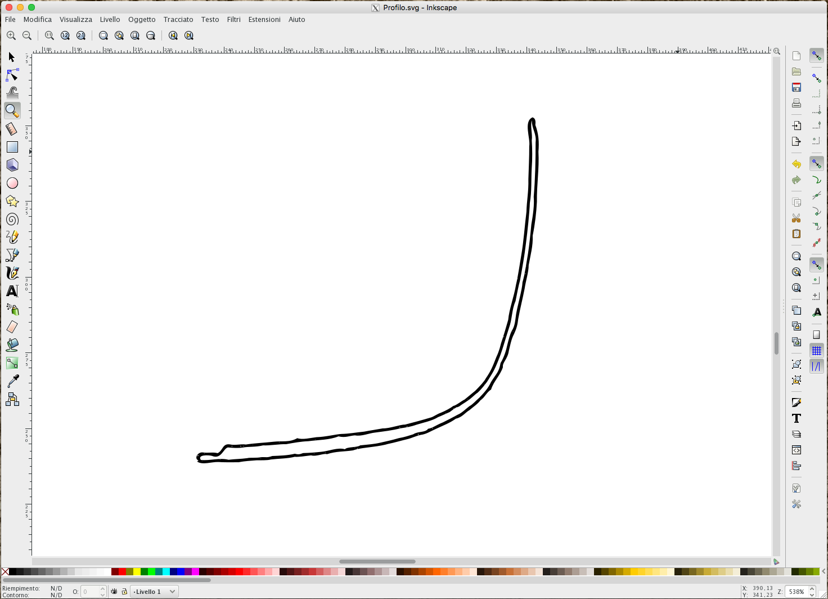Select the Spiral tool
The image size is (828, 599).
pyautogui.click(x=12, y=219)
